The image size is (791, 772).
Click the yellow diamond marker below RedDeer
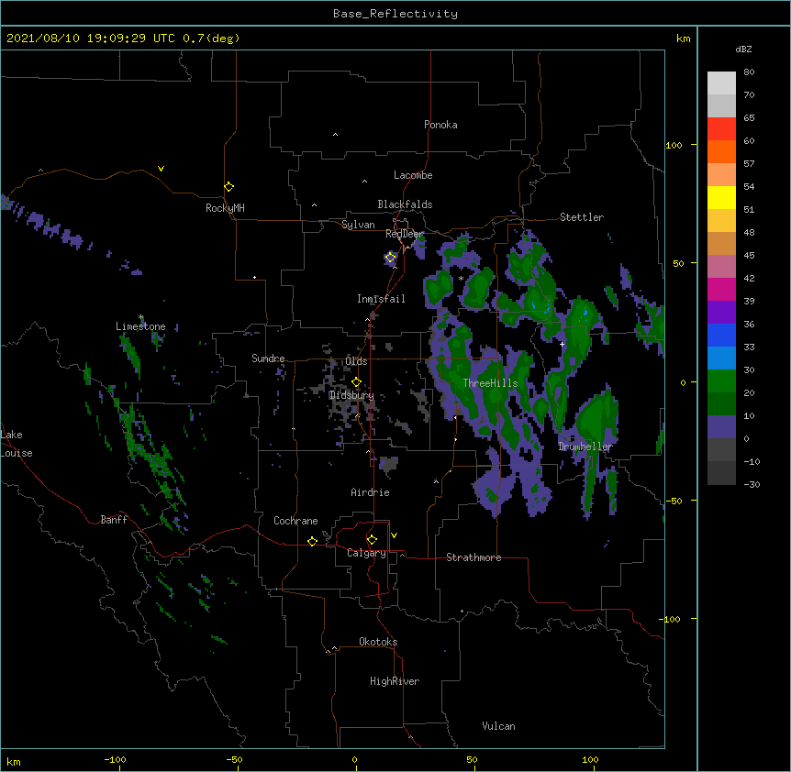point(390,258)
